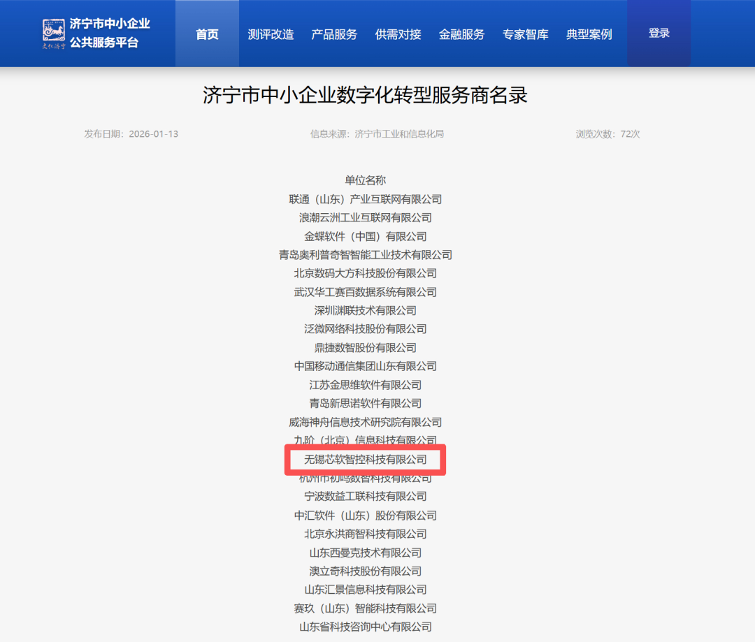Screen dimensions: 755x642
Task: Select 供需对接 in the top menu
Action: point(398,34)
